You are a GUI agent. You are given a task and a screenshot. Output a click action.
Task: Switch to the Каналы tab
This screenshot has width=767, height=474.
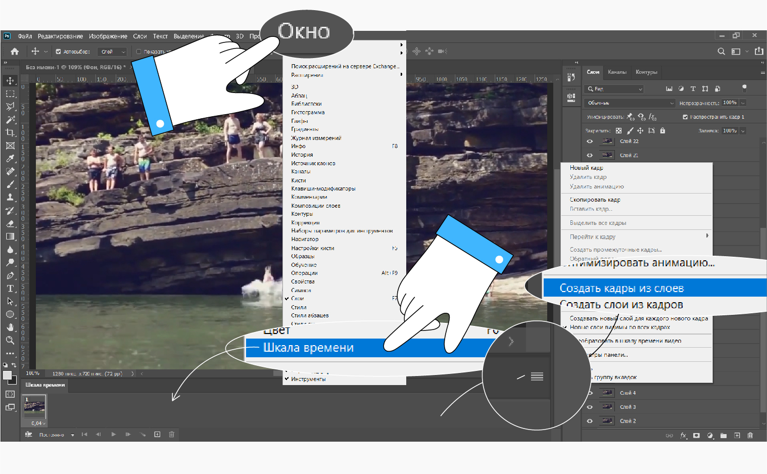point(617,72)
